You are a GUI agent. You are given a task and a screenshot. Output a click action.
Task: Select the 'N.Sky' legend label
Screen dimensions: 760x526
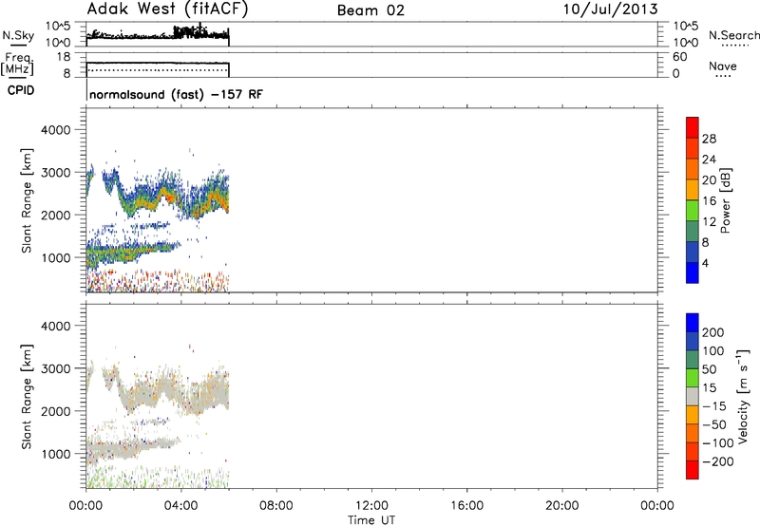(18, 35)
